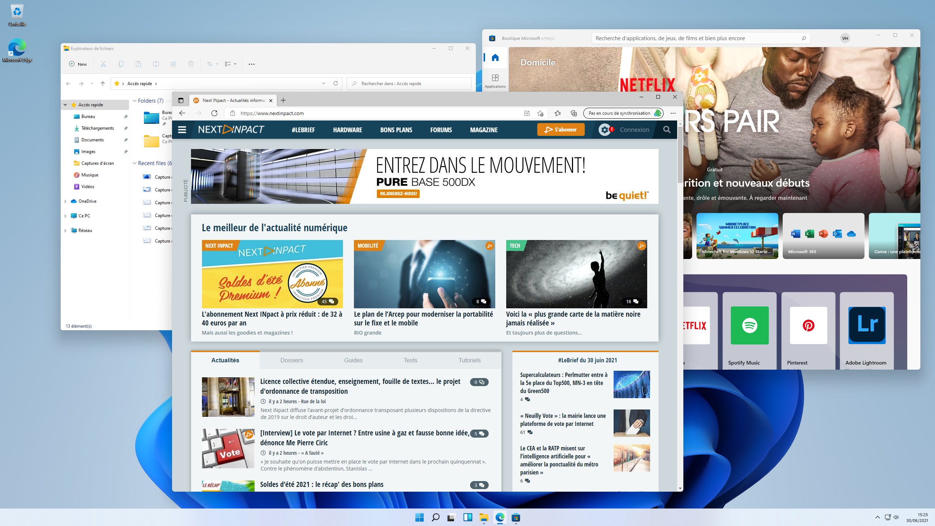The height and width of the screenshot is (526, 935).
Task: Click the Delete trash icon in File Explorer
Action: tap(191, 64)
